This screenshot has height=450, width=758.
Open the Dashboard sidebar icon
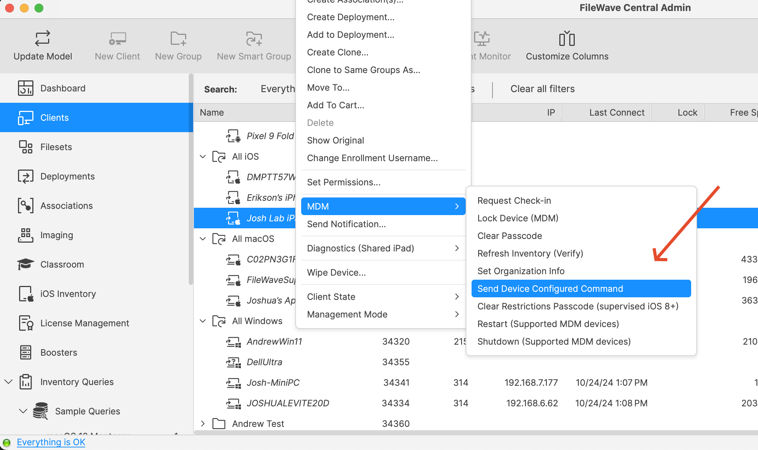coord(25,88)
